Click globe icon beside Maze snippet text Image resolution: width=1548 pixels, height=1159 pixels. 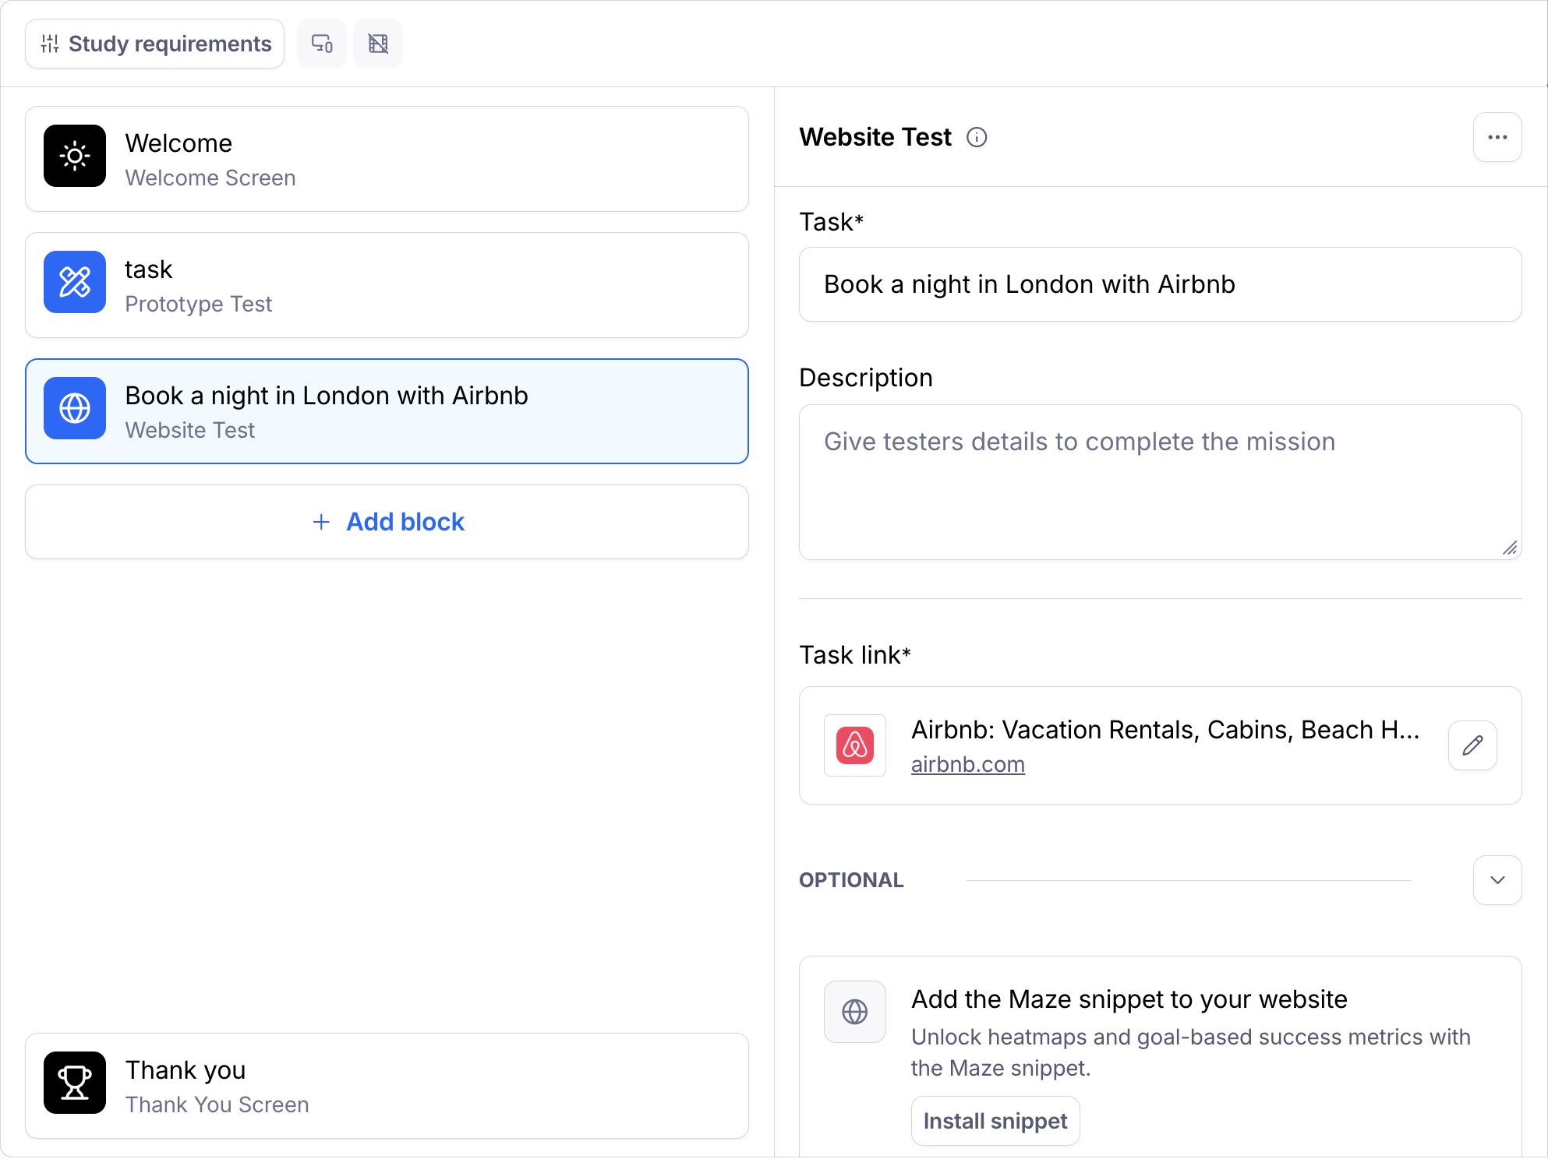coord(855,1012)
